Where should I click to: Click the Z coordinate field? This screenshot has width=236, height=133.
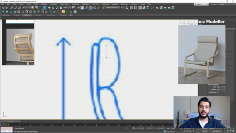tap(161, 128)
